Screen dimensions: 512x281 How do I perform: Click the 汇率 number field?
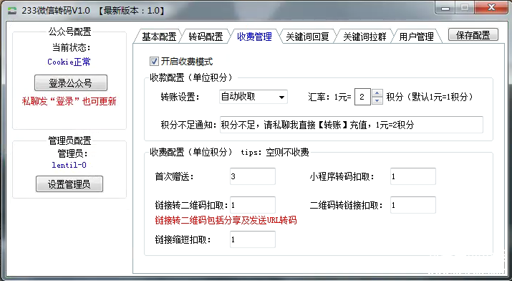point(362,97)
